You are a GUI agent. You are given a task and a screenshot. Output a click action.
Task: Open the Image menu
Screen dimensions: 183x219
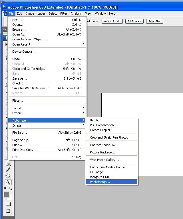pyautogui.click(x=30, y=13)
